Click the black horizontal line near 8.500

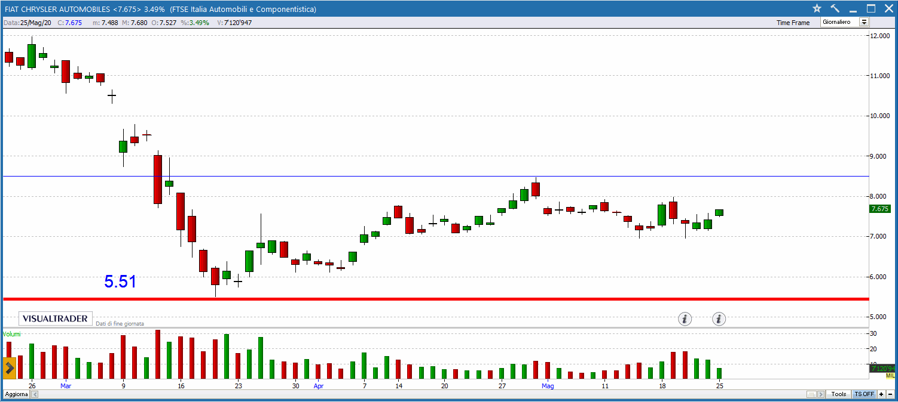click(435, 177)
